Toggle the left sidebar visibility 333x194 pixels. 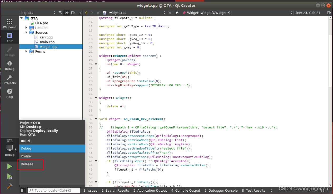click(23, 190)
